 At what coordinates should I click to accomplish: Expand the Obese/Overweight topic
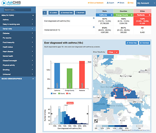click(18, 61)
